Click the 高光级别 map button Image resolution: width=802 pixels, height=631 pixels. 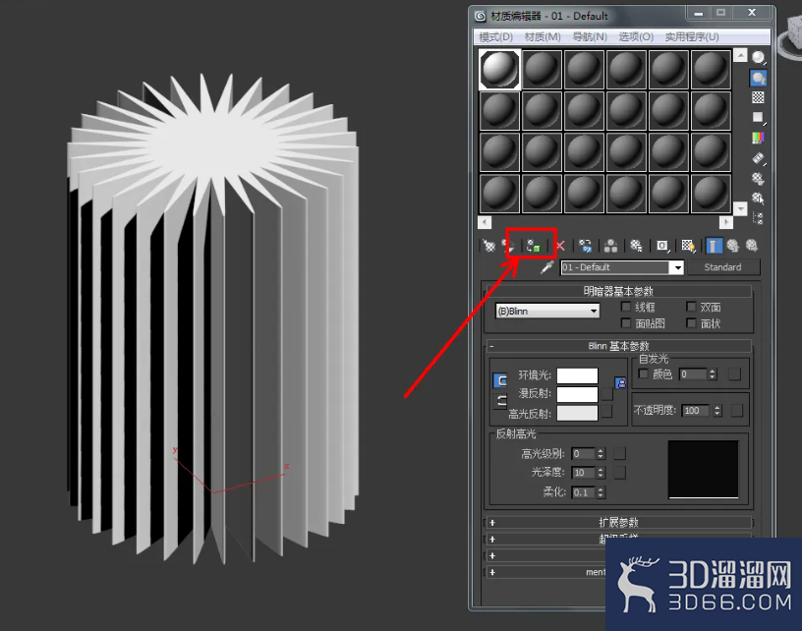(619, 453)
